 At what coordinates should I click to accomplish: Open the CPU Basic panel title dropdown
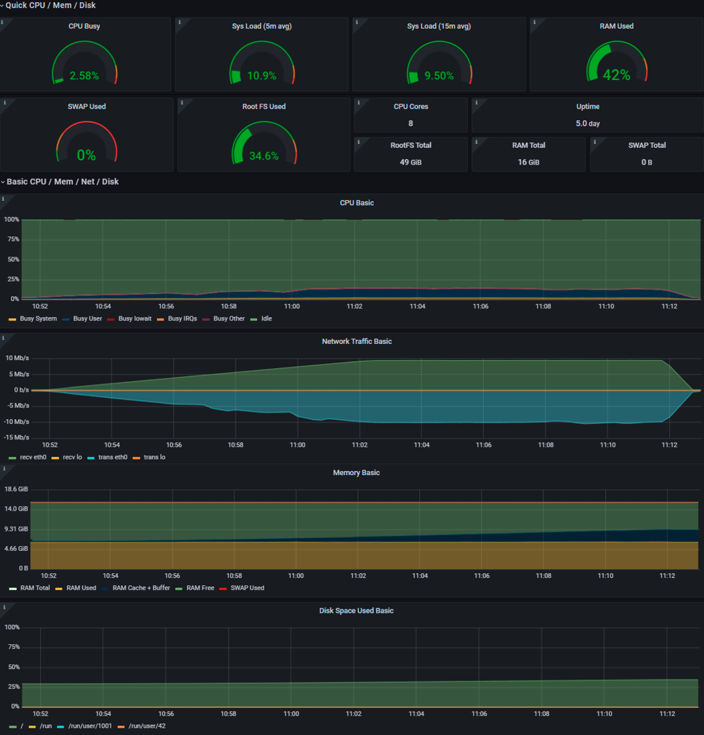[356, 203]
